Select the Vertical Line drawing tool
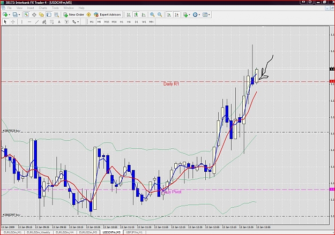The width and height of the screenshot is (335, 235). [x=21, y=22]
